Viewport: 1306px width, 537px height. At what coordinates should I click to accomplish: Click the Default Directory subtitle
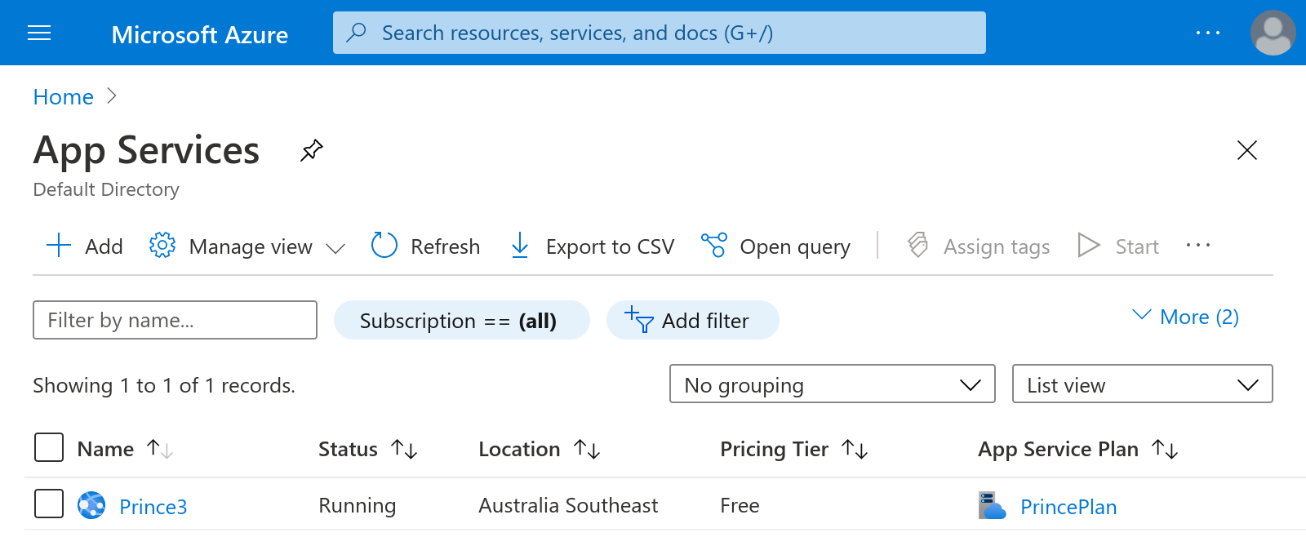(x=106, y=189)
